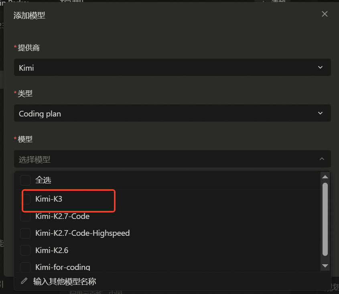Click the 选择模型 model selector field

click(173, 159)
